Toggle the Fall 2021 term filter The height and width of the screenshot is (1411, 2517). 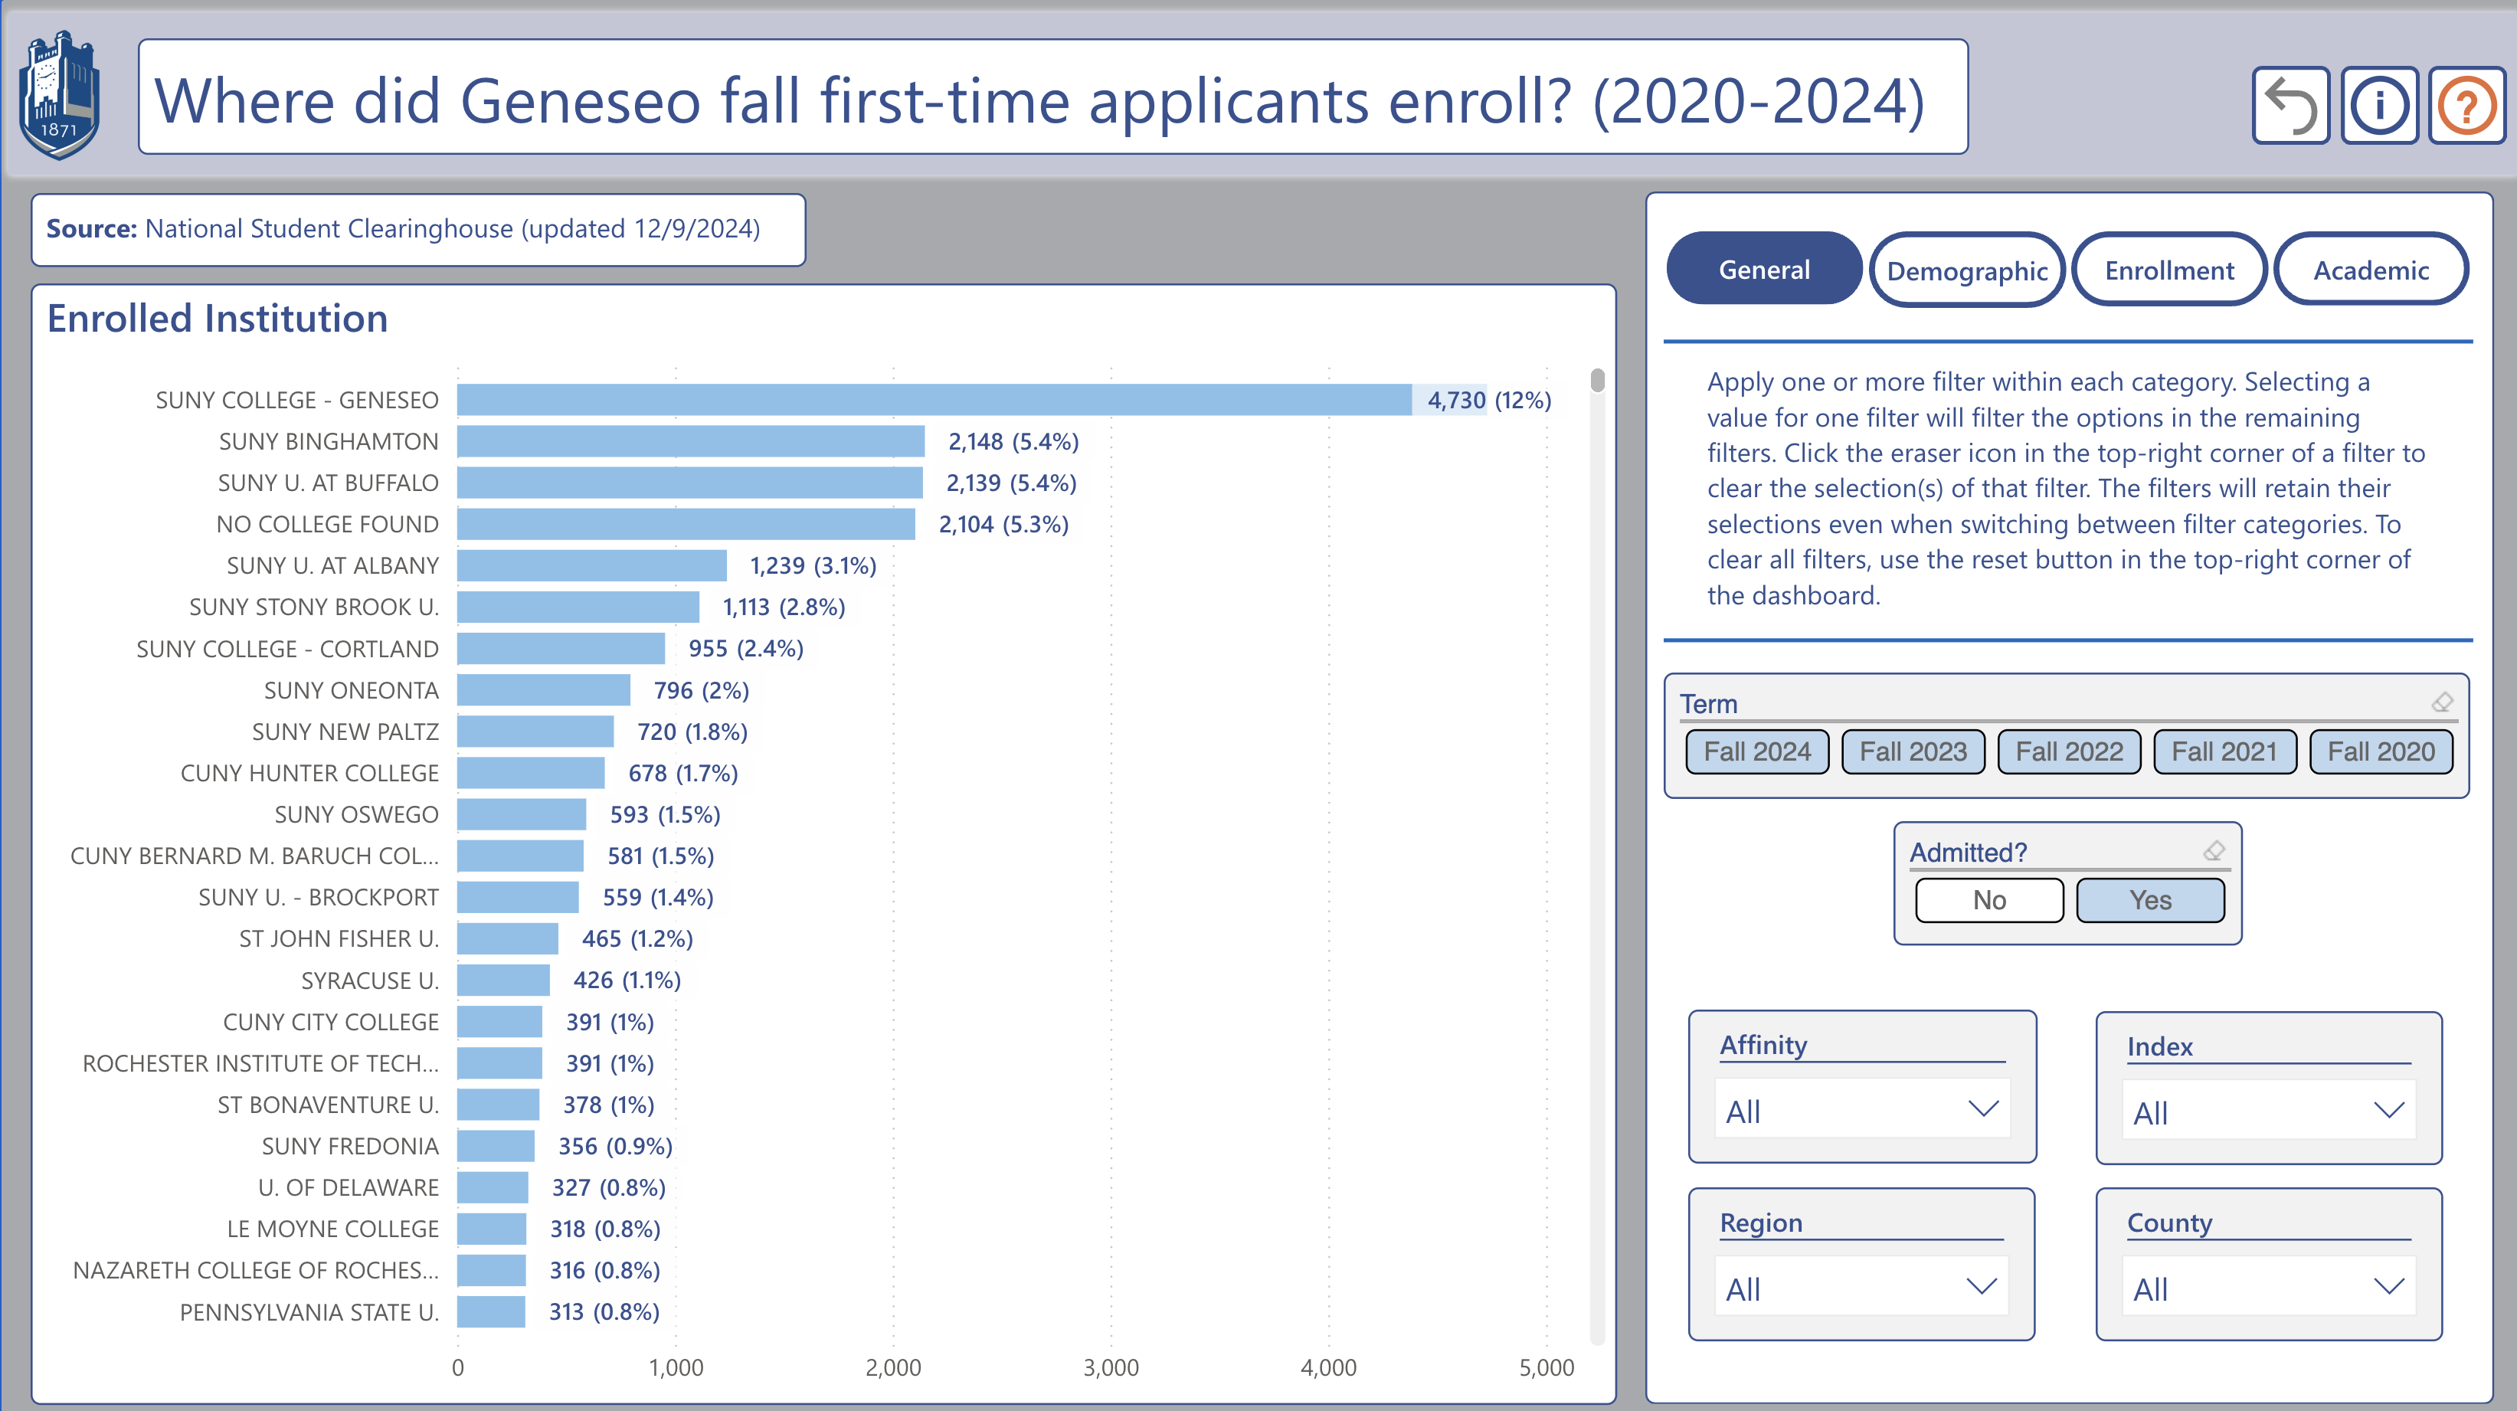pos(2223,751)
